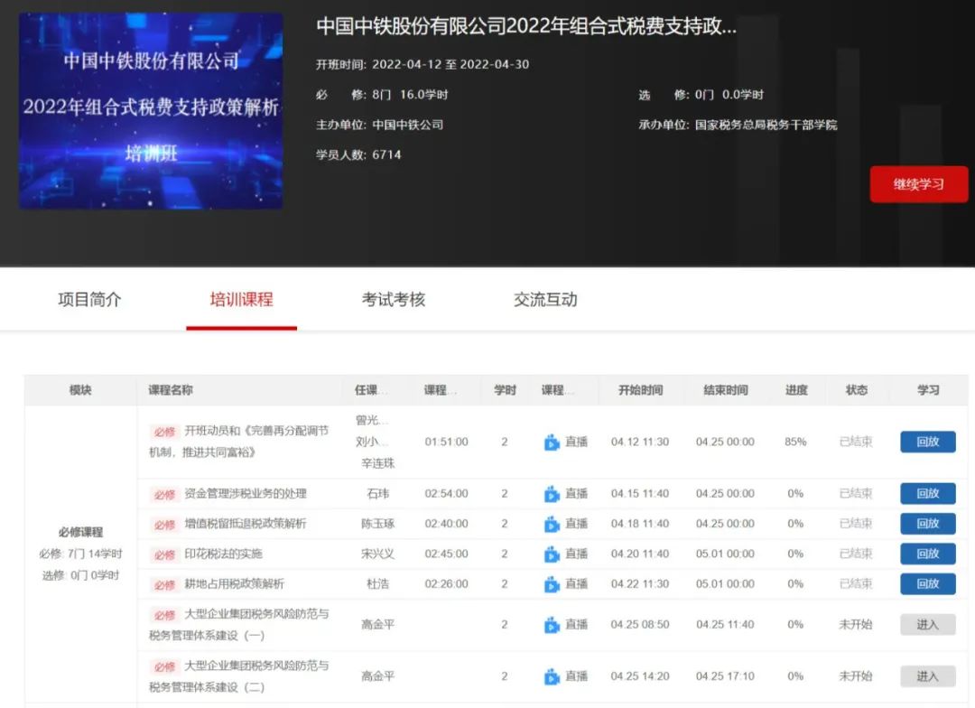Switch to the 交流互动 tab

[543, 299]
